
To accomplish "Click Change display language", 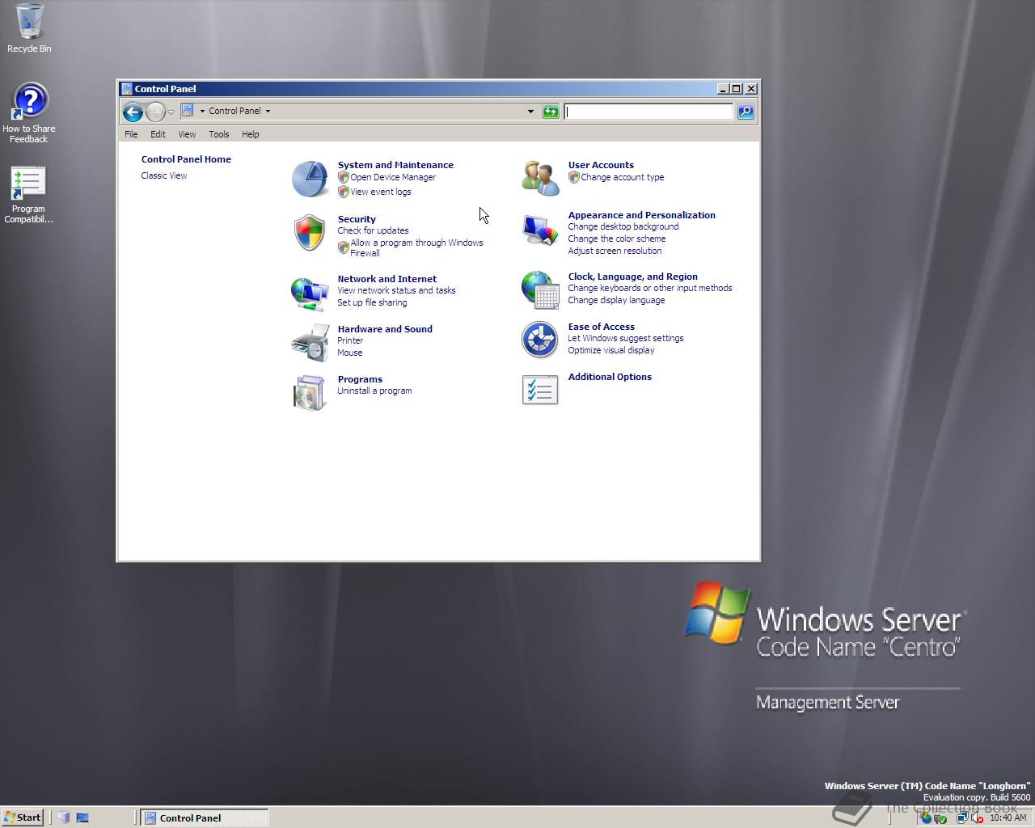I will (616, 300).
